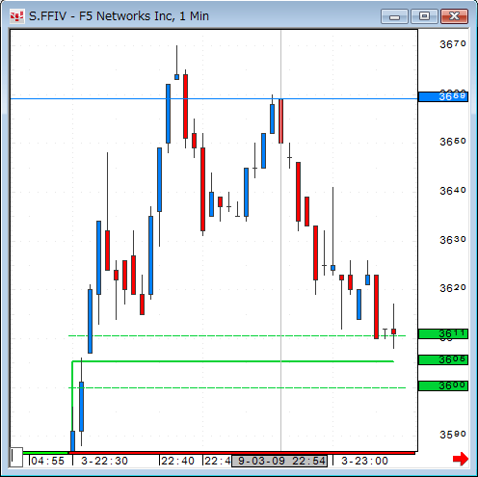Click the red right arrow scroll icon

(x=460, y=459)
